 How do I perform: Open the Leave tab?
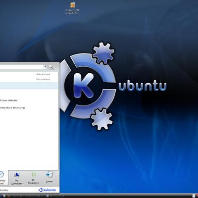(x=49, y=177)
